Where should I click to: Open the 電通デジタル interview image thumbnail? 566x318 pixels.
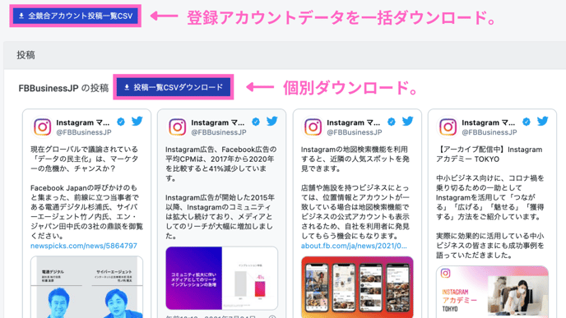86,287
